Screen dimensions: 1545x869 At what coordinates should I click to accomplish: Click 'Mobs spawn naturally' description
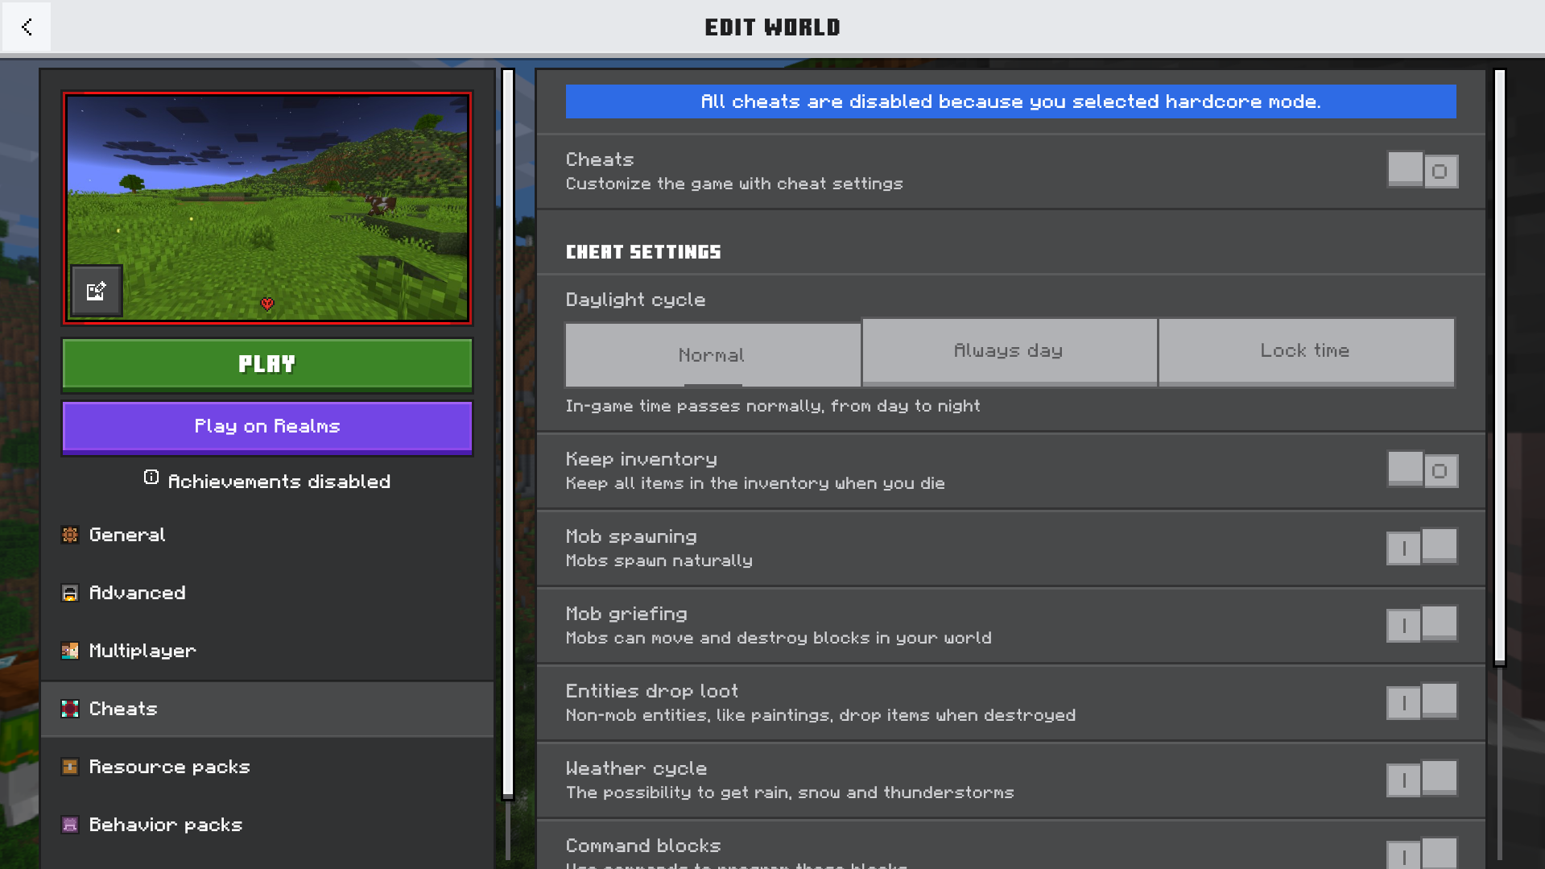(659, 561)
